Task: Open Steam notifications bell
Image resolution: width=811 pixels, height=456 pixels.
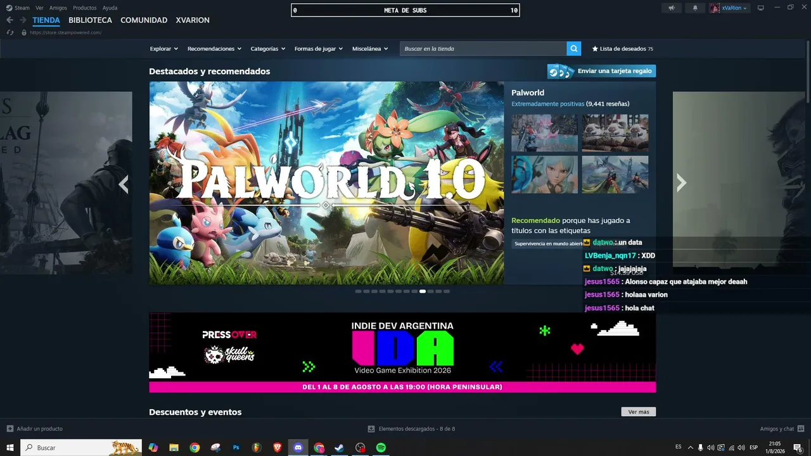Action: (x=695, y=8)
